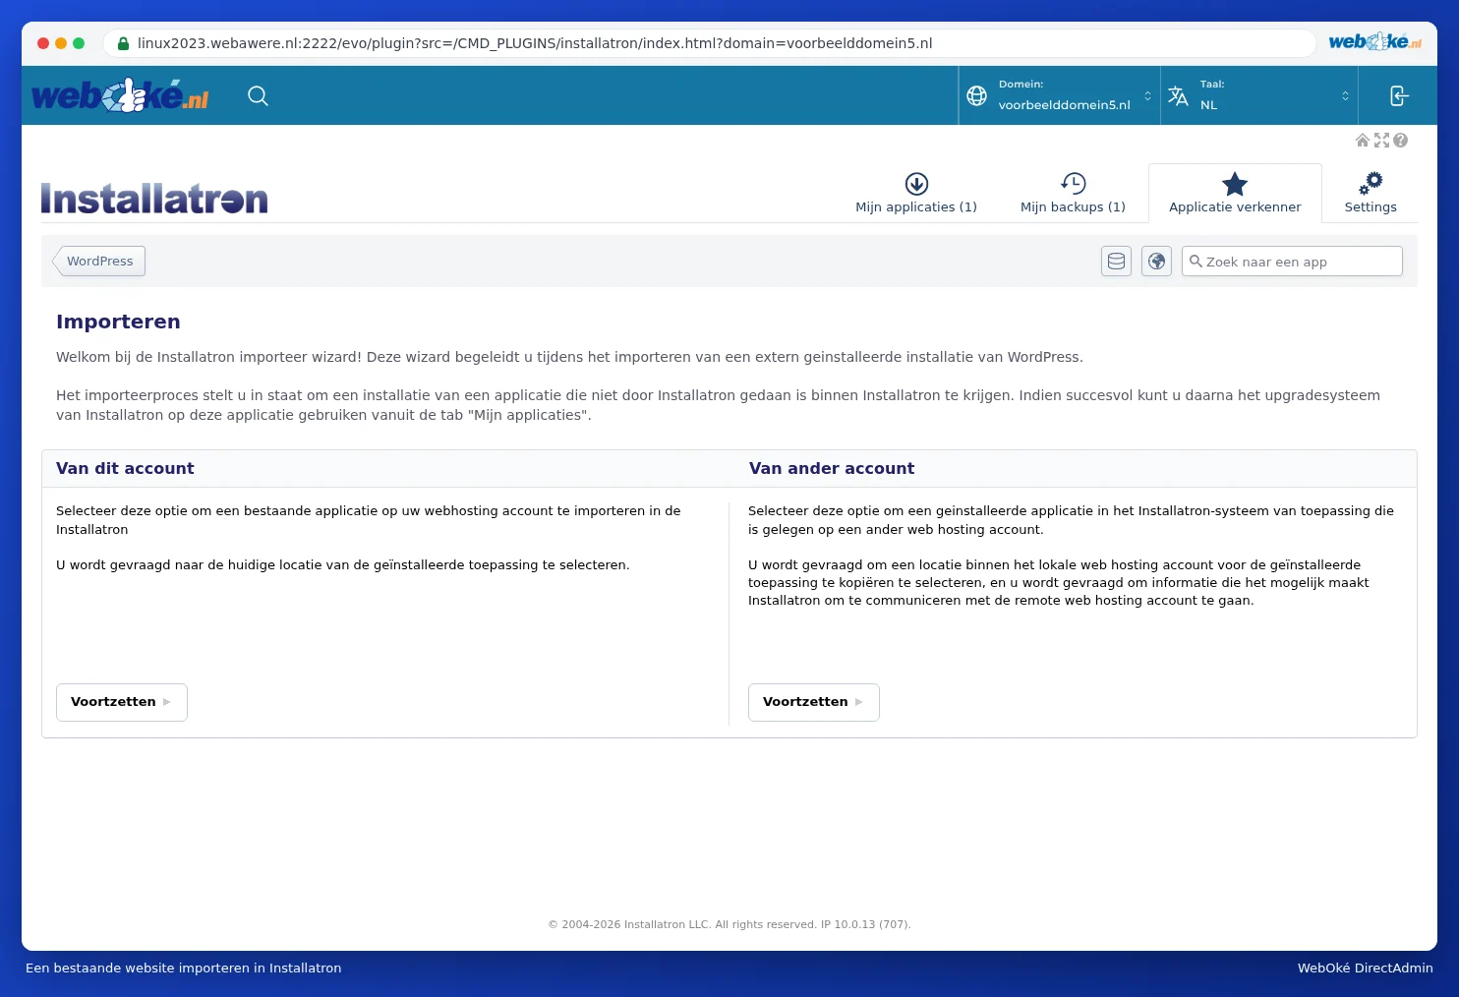Image resolution: width=1459 pixels, height=997 pixels.
Task: Select the Applicatie verkenner tab
Action: tap(1235, 194)
